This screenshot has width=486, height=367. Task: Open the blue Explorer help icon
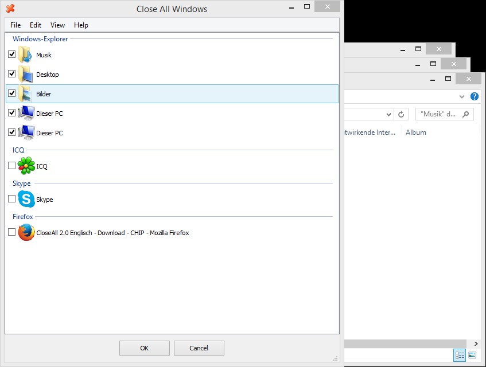click(x=475, y=96)
